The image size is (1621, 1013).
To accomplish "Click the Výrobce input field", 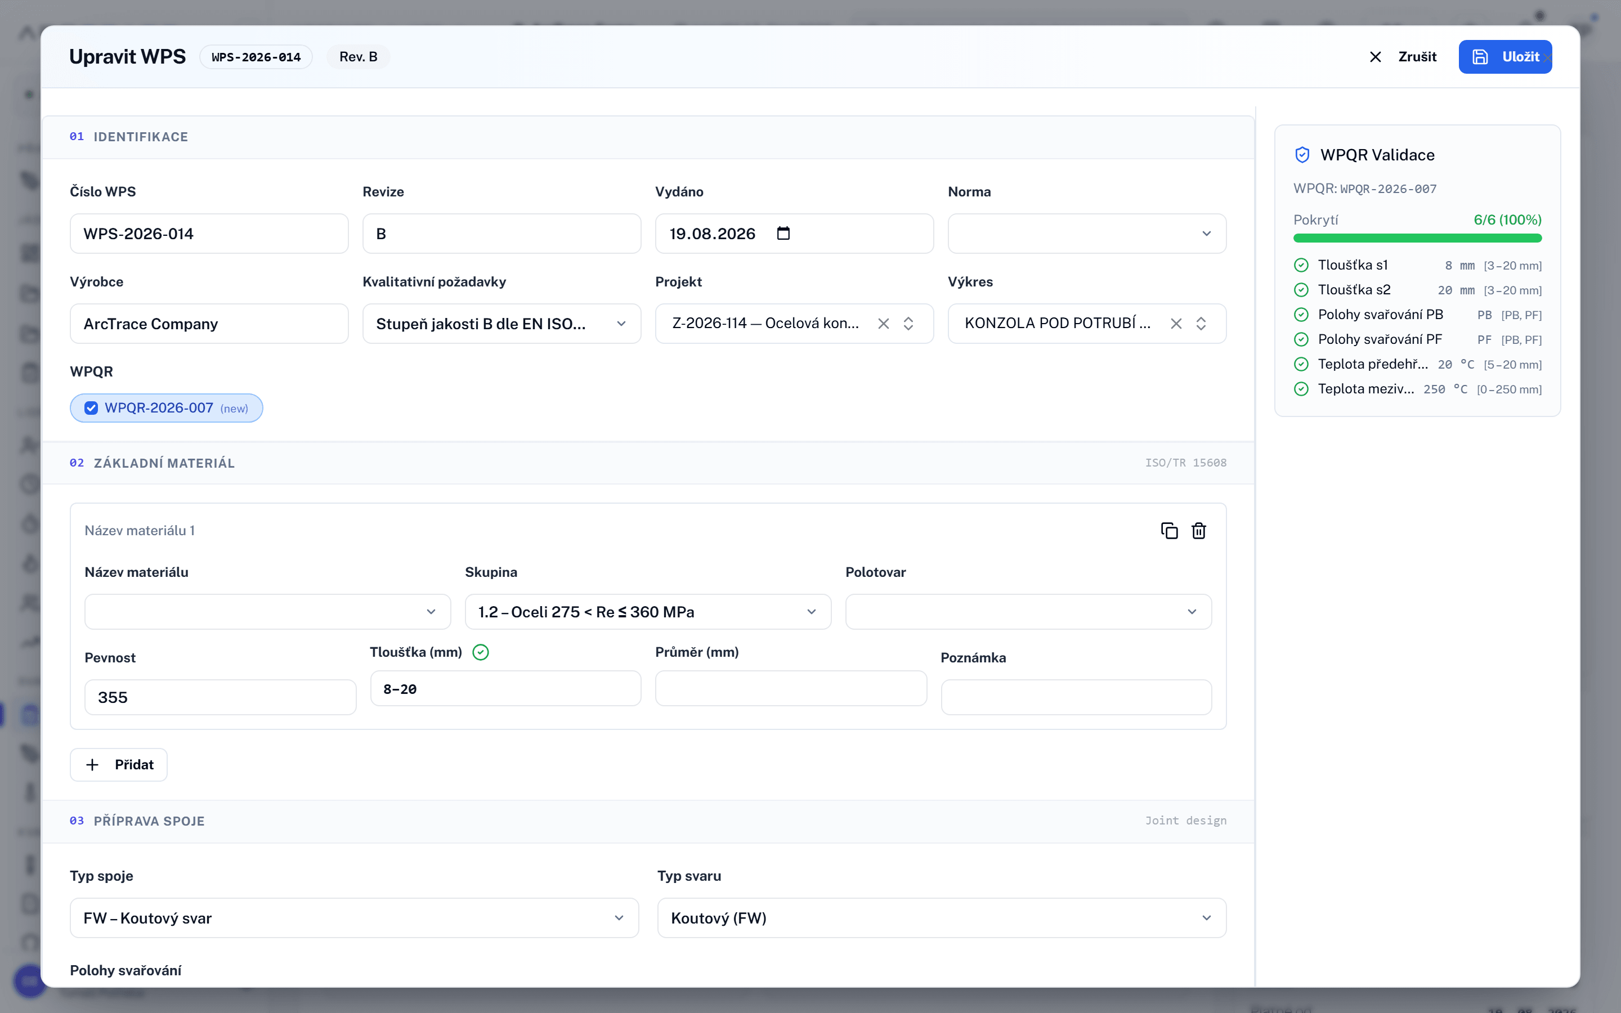I will click(x=209, y=324).
